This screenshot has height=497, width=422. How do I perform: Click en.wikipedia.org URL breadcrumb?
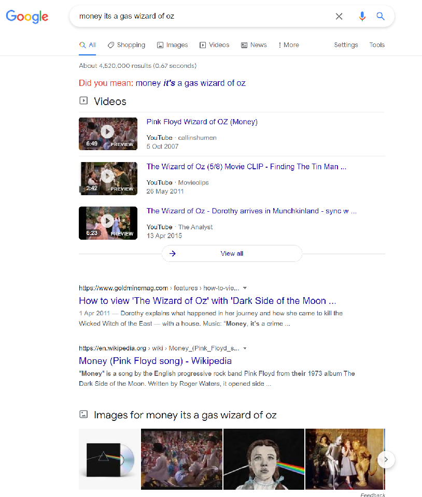click(x=159, y=348)
